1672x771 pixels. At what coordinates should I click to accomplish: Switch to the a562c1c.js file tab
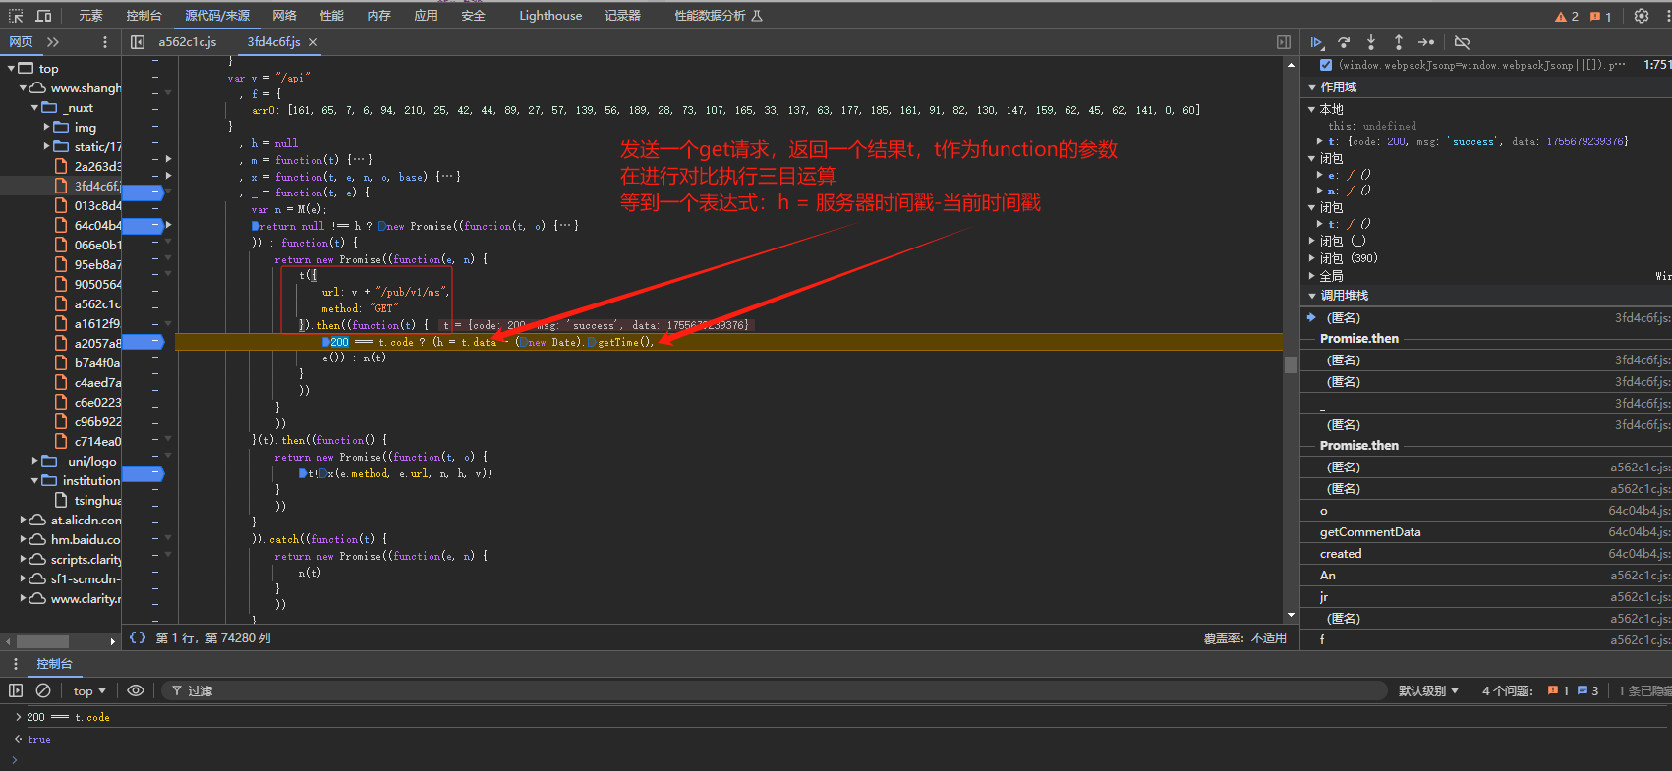point(188,42)
